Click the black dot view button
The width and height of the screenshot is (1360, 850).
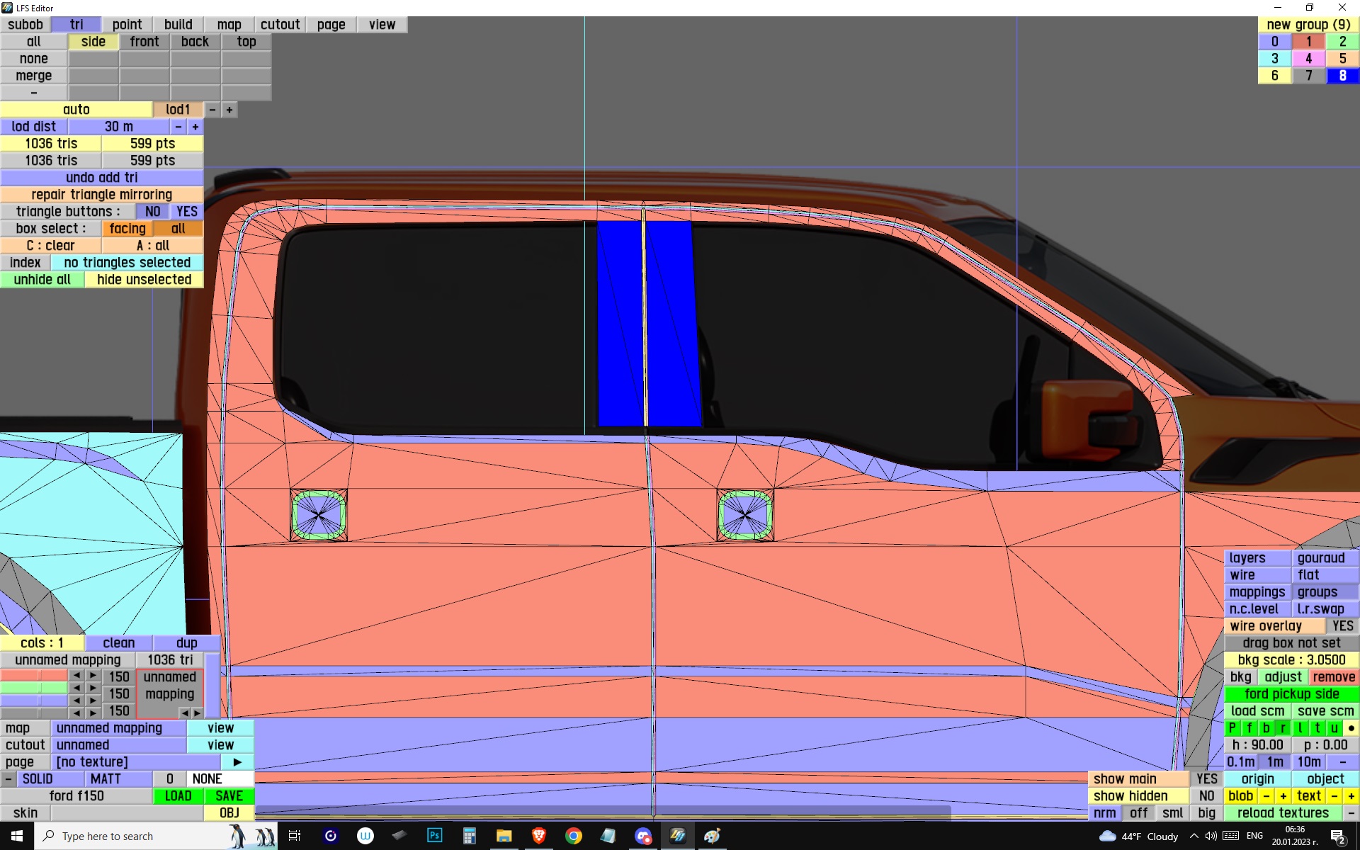click(1351, 727)
